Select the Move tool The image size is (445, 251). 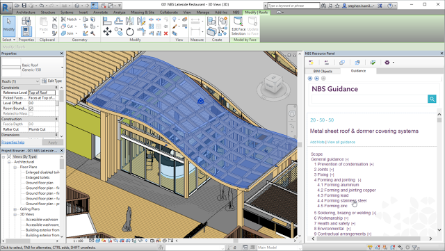(x=107, y=31)
